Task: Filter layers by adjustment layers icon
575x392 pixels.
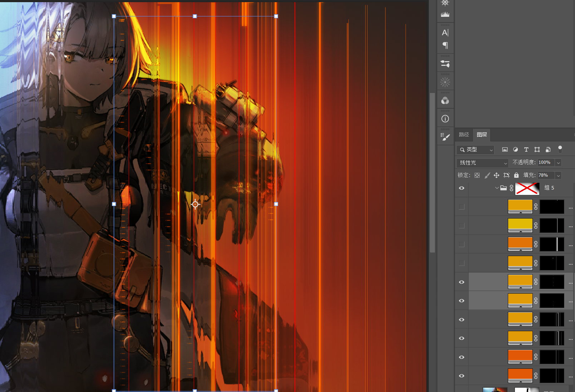Action: 515,150
